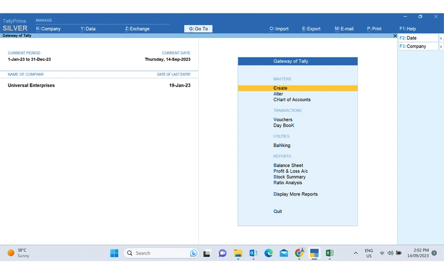Screen dimensions: 444x274
Task: Open the Stock Summary report
Action: coord(289,177)
